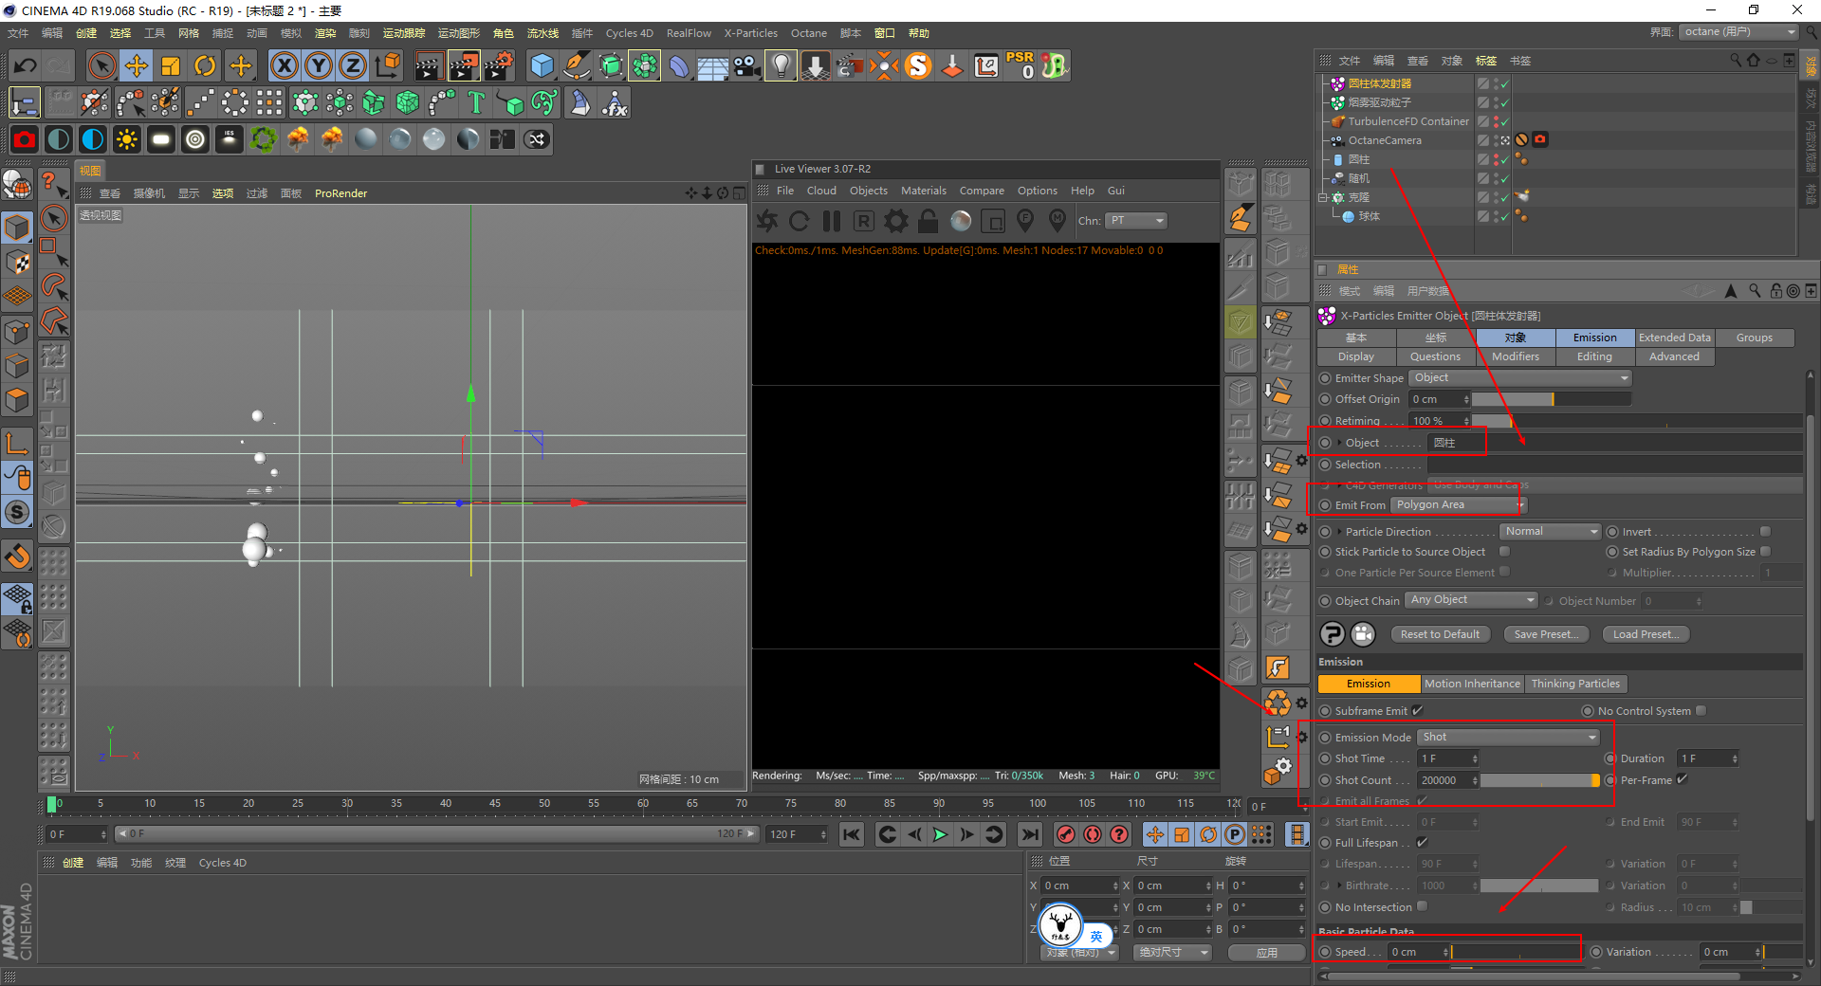The width and height of the screenshot is (1821, 986).
Task: Click the Render to Picture Viewer clapperboard icon
Action: [x=464, y=65]
